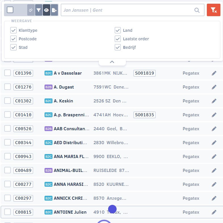Image resolution: width=223 pixels, height=223 pixels.
Task: Click customer name ANTOINE Julien
Action: tap(70, 212)
